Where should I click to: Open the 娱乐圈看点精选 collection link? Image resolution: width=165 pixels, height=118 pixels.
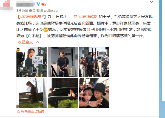33,112
